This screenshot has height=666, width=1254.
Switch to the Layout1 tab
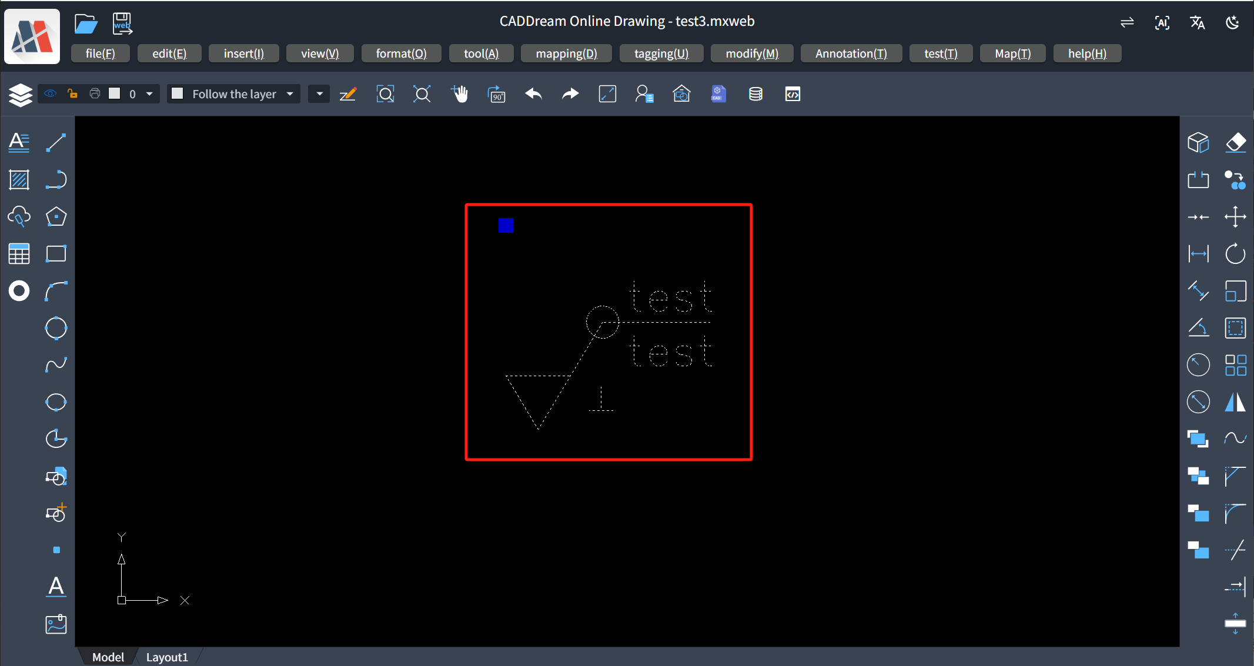tap(167, 657)
